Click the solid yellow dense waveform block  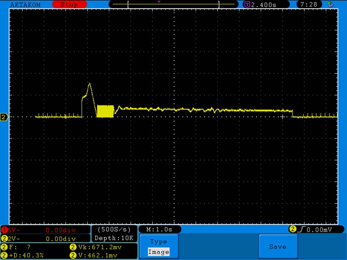tap(105, 111)
